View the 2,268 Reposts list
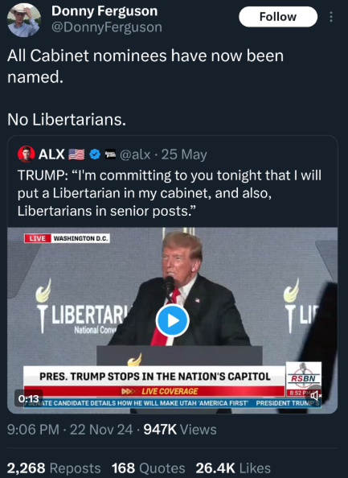The image size is (348, 478). tap(54, 468)
